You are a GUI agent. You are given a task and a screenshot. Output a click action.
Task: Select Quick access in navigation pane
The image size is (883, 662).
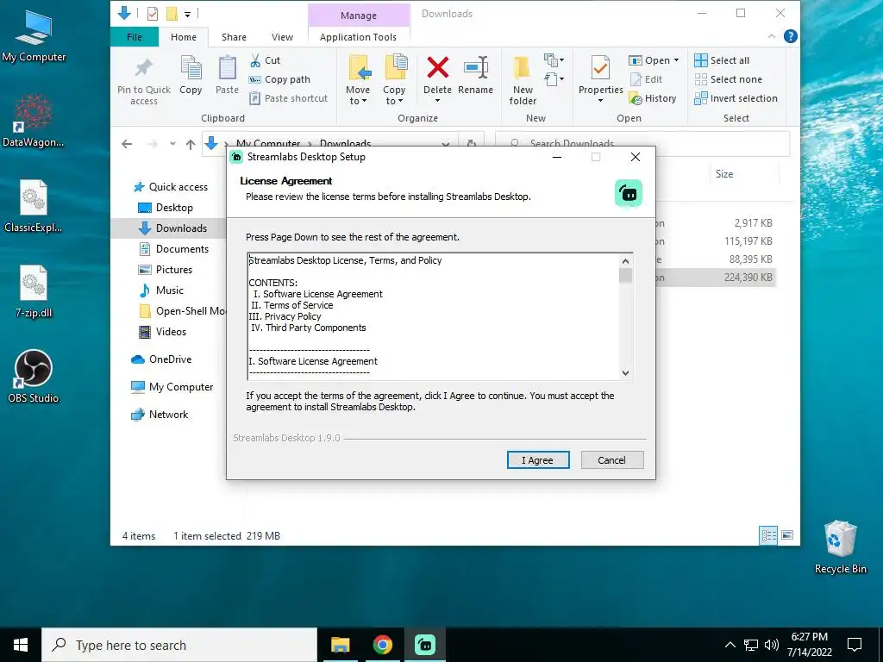[x=170, y=187]
